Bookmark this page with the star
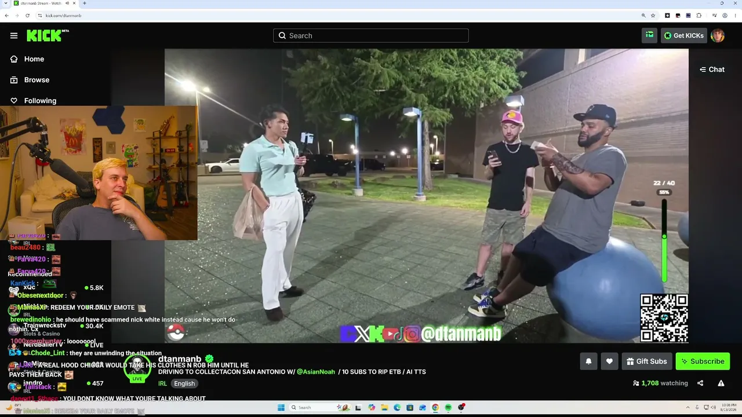Viewport: 742px width, 417px height. [653, 16]
